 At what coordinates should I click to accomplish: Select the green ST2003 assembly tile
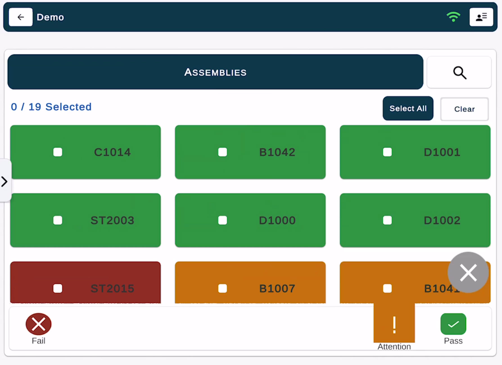(85, 220)
